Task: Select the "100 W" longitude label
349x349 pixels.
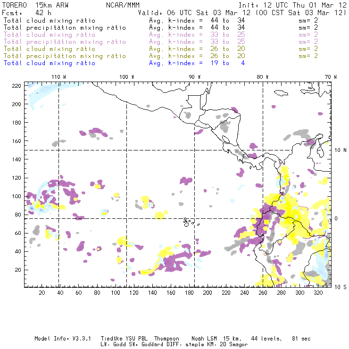Action: 127,77
